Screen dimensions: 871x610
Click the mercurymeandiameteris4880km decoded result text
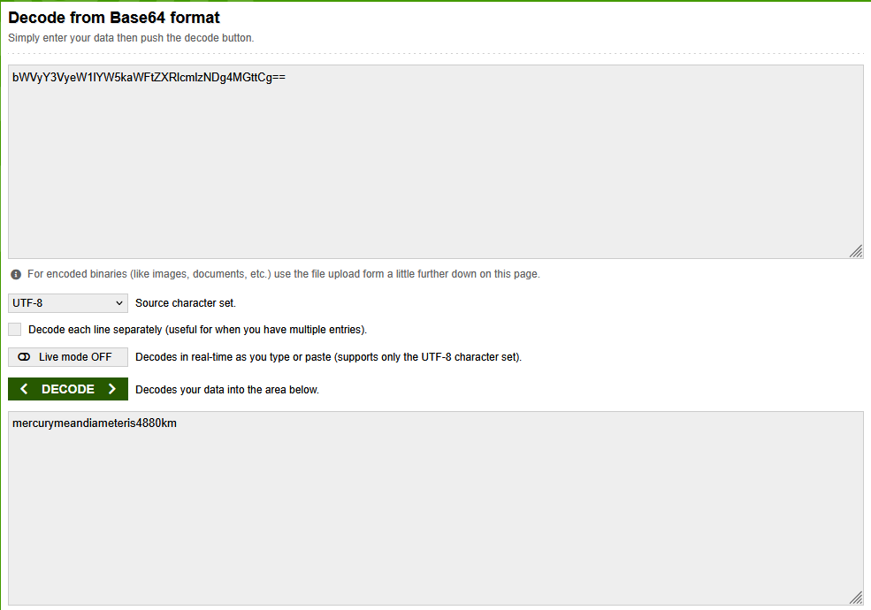[x=95, y=423]
